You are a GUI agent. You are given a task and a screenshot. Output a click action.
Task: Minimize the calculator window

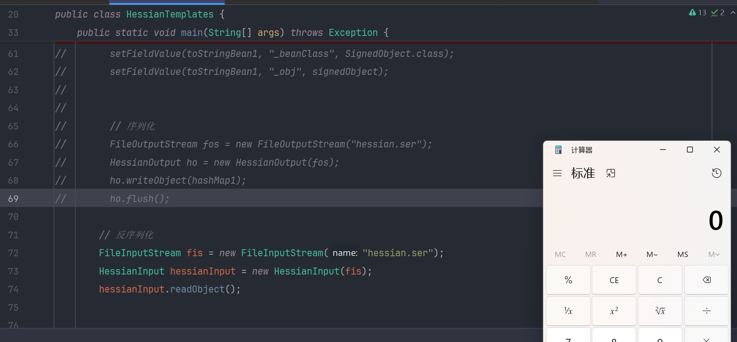(x=663, y=150)
